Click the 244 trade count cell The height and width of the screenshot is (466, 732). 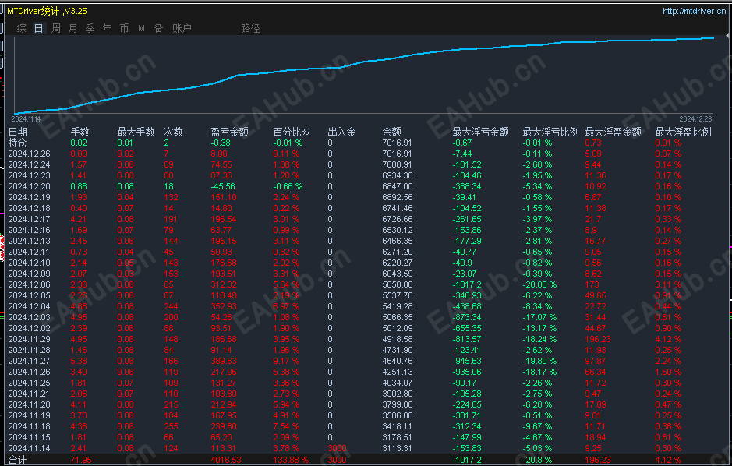pos(171,306)
